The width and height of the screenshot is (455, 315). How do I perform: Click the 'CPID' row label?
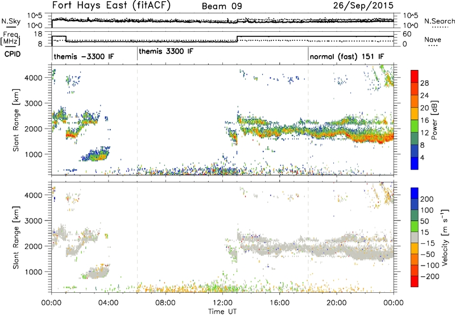click(13, 54)
